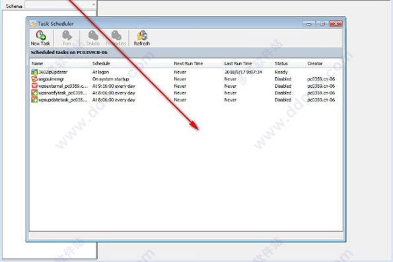The height and width of the screenshot is (262, 393).
Task: Select the wpsnotifytask task icon
Action: pyautogui.click(x=34, y=92)
